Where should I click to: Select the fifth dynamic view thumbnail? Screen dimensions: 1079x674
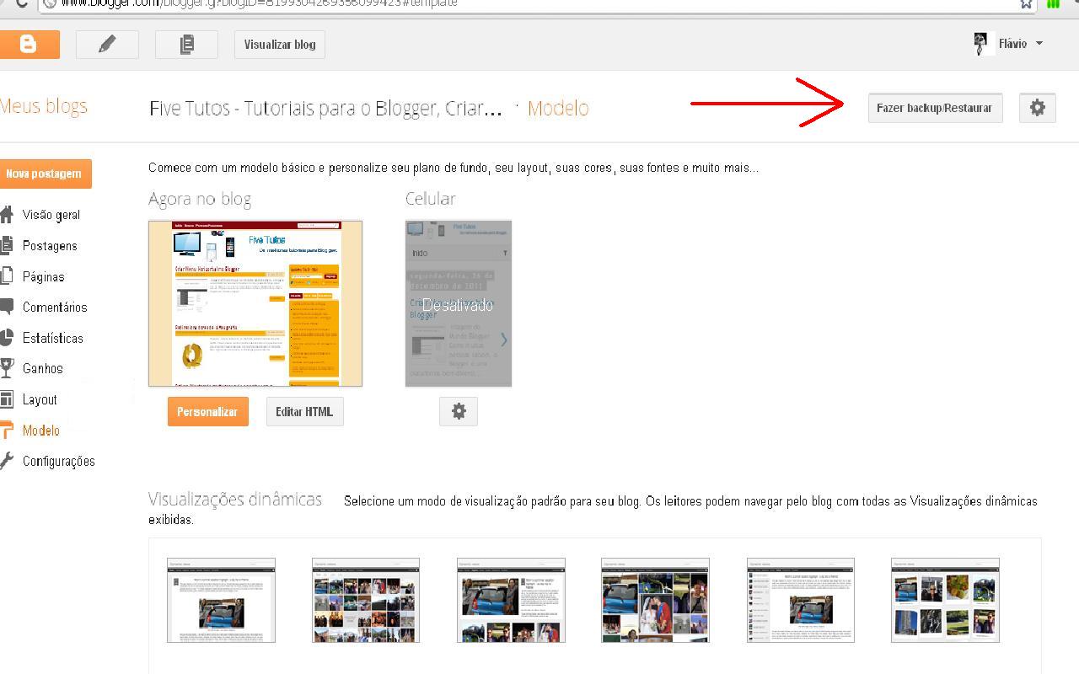coord(801,600)
